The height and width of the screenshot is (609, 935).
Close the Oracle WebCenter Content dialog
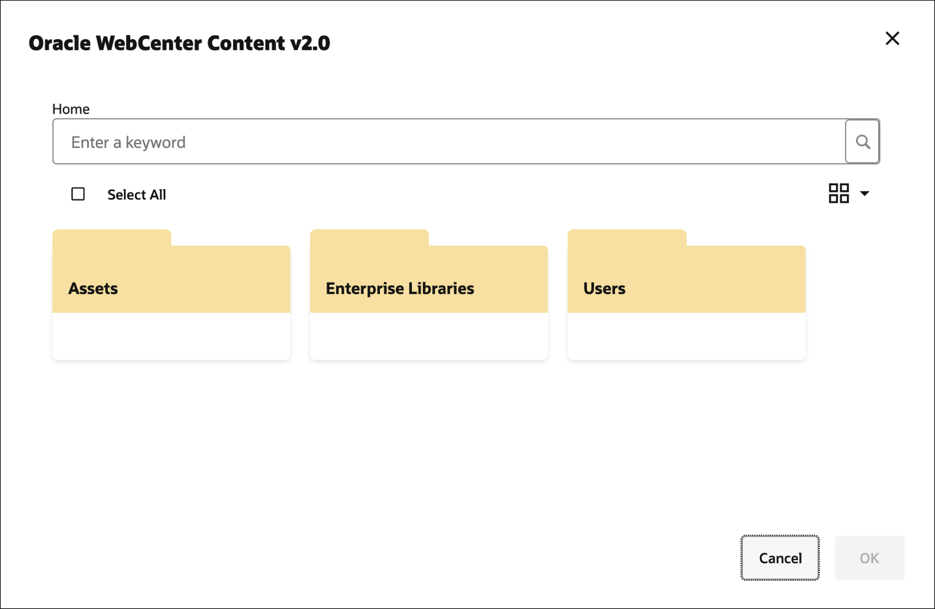[892, 38]
